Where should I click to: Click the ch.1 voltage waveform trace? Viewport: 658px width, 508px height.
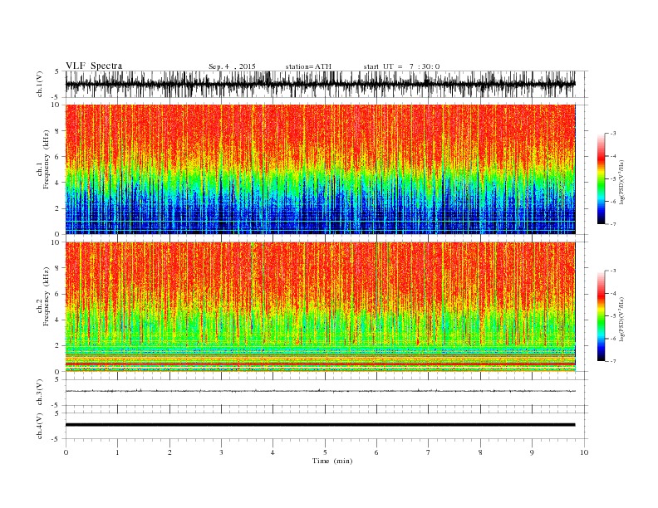320,84
